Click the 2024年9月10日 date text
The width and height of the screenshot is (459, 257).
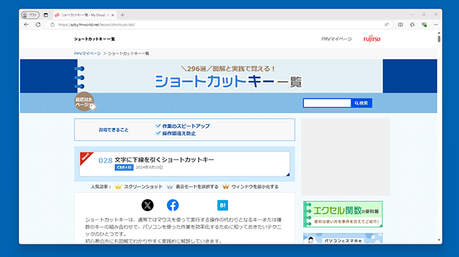pyautogui.click(x=150, y=167)
